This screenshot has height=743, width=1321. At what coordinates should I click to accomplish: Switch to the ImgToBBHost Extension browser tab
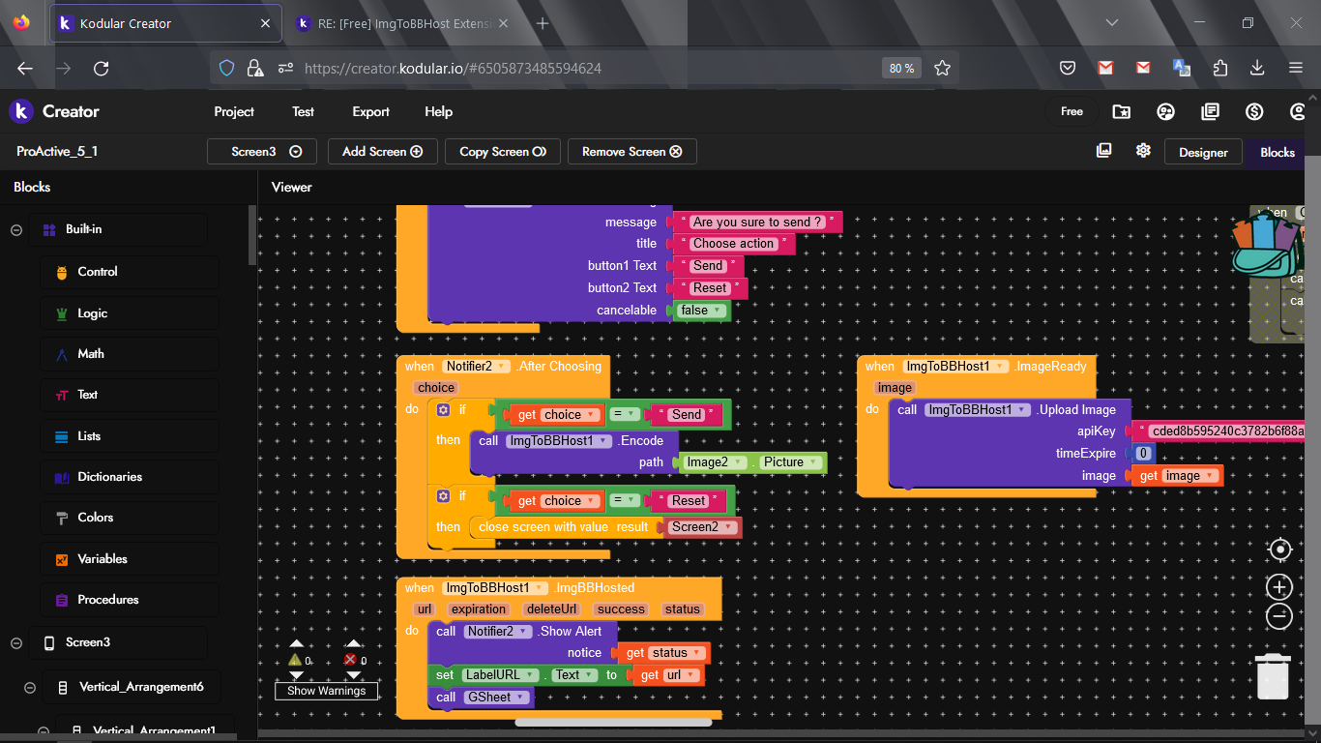pos(403,23)
